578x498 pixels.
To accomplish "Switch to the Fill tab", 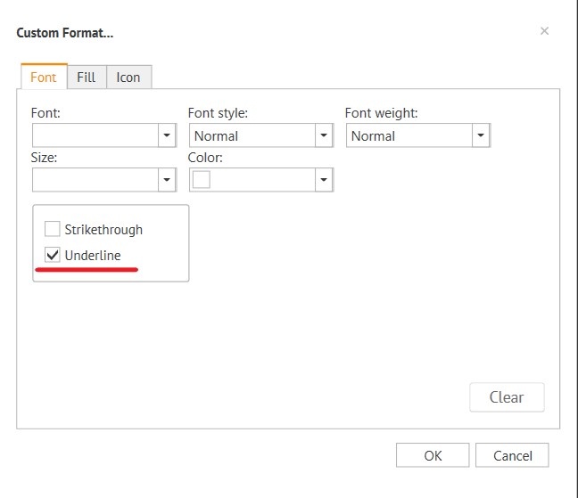I will (x=86, y=78).
